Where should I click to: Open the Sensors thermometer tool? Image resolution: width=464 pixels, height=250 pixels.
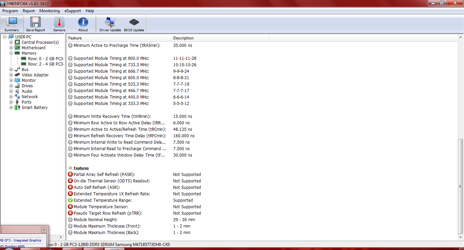click(59, 24)
